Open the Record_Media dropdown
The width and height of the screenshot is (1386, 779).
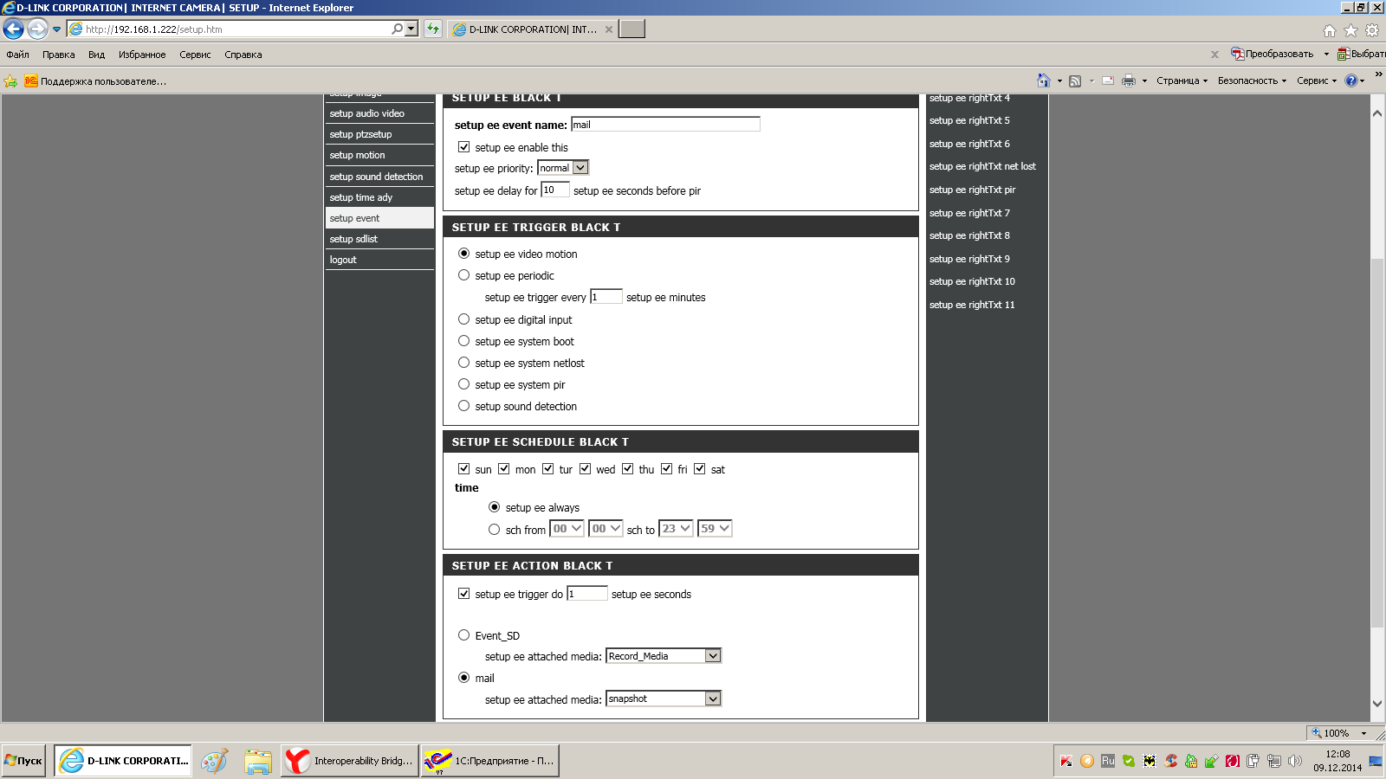pyautogui.click(x=664, y=656)
